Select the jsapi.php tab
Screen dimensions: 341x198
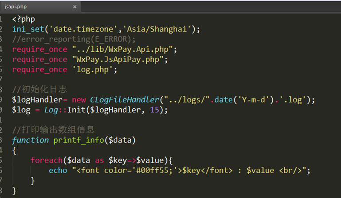[40, 7]
